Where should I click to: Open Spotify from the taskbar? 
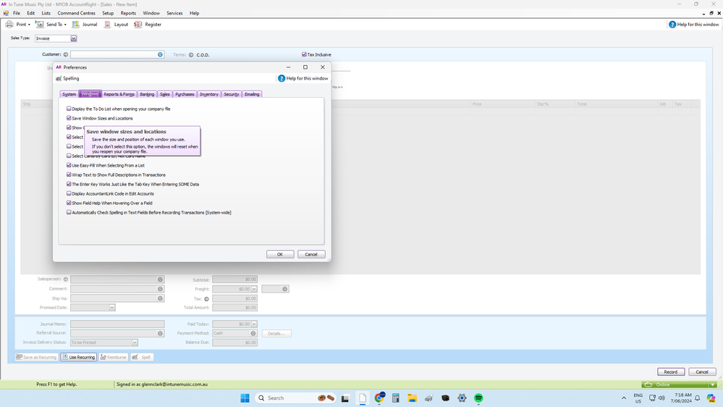click(478, 398)
